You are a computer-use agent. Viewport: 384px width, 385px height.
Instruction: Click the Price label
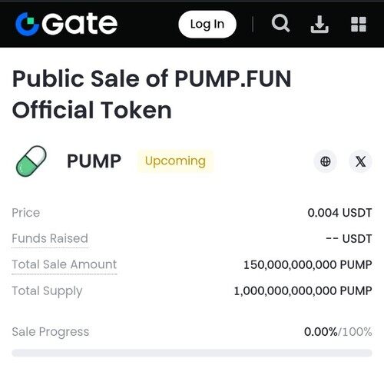(26, 213)
